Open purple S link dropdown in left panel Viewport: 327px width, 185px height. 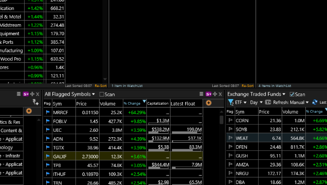coord(26,94)
